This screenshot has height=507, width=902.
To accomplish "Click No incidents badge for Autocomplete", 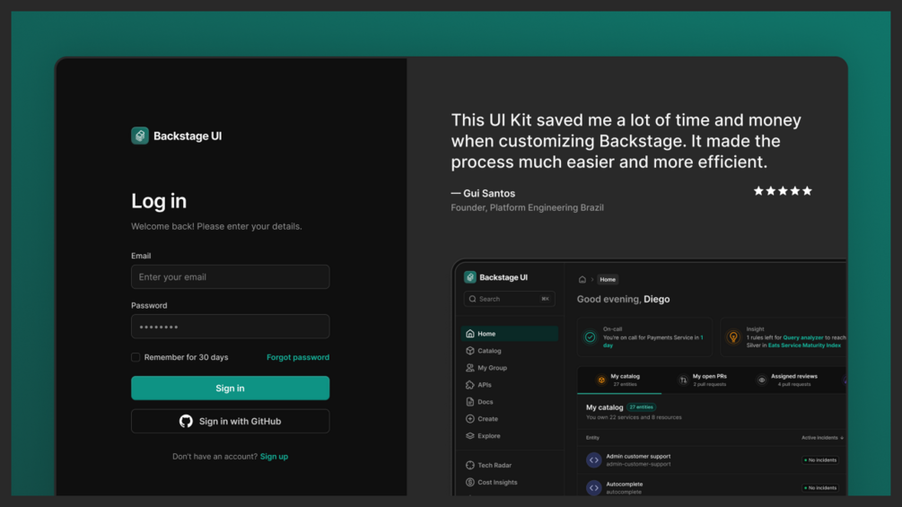I will point(820,488).
